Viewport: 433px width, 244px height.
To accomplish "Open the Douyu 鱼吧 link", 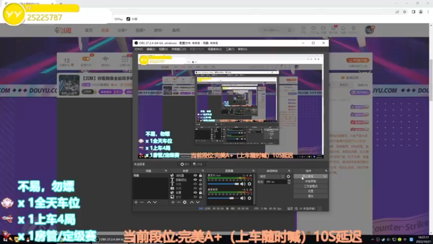I will coord(176,30).
